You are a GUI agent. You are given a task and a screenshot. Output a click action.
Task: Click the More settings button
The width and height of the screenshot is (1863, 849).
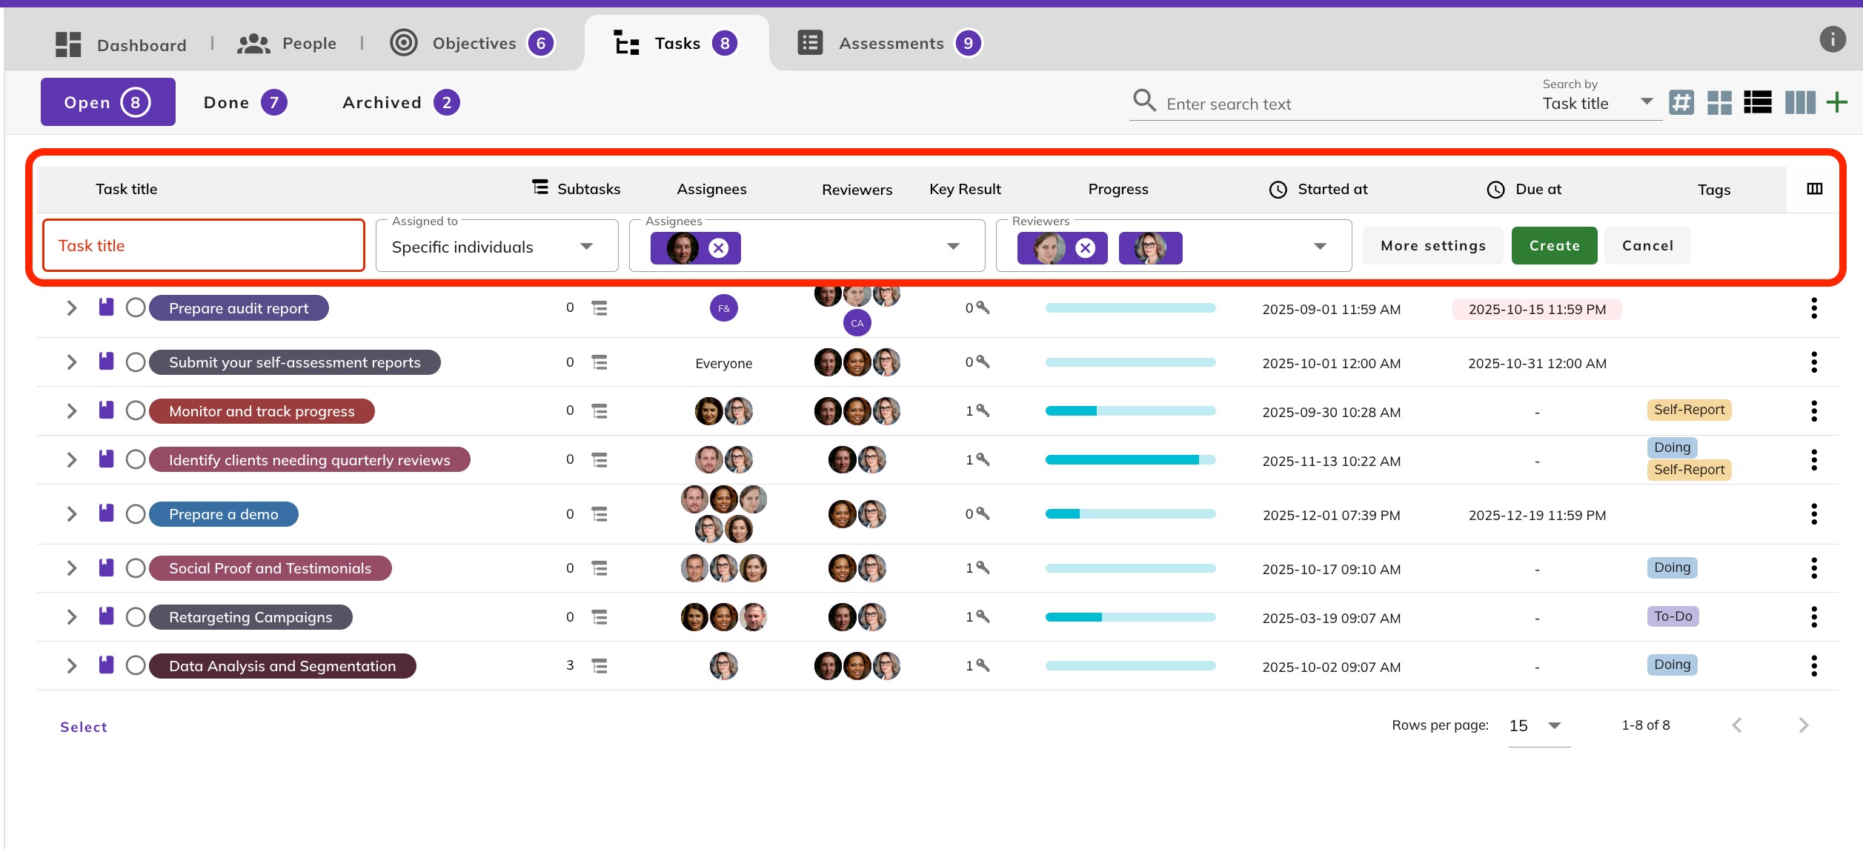pyautogui.click(x=1432, y=246)
